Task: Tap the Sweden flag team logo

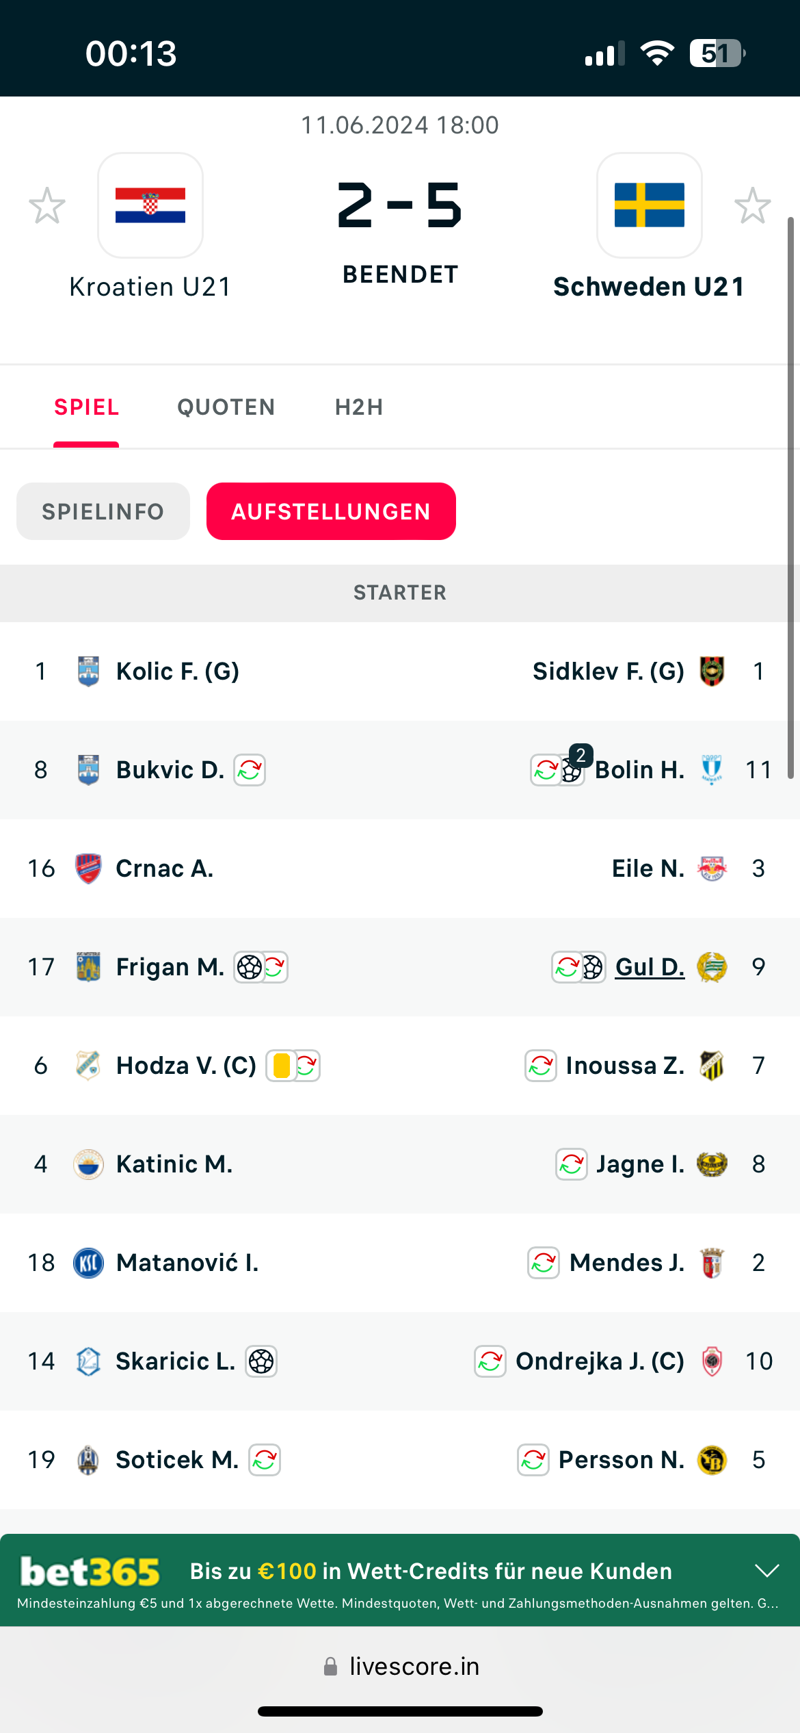Action: 649,205
